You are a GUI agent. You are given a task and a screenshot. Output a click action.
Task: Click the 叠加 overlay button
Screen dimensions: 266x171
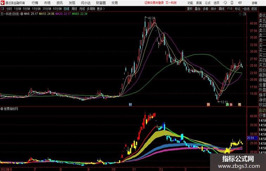[198, 9]
